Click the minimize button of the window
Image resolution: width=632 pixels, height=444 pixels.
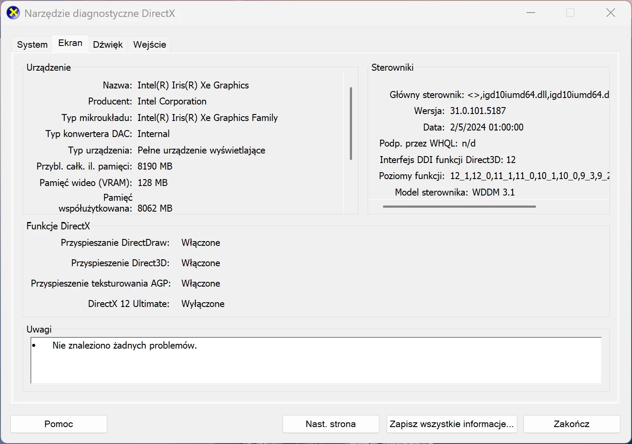tap(530, 13)
